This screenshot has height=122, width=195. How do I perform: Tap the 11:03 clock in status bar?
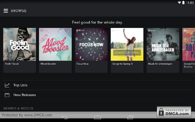190,3
